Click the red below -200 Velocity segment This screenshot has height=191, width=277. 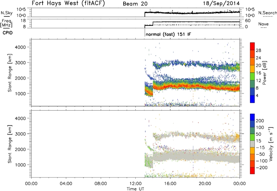(252, 171)
